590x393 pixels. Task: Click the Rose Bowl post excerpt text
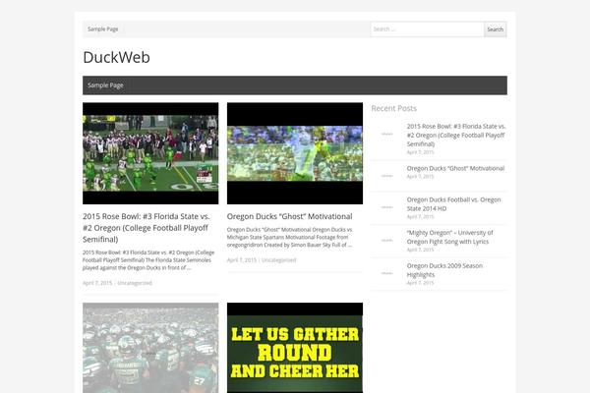click(x=148, y=259)
